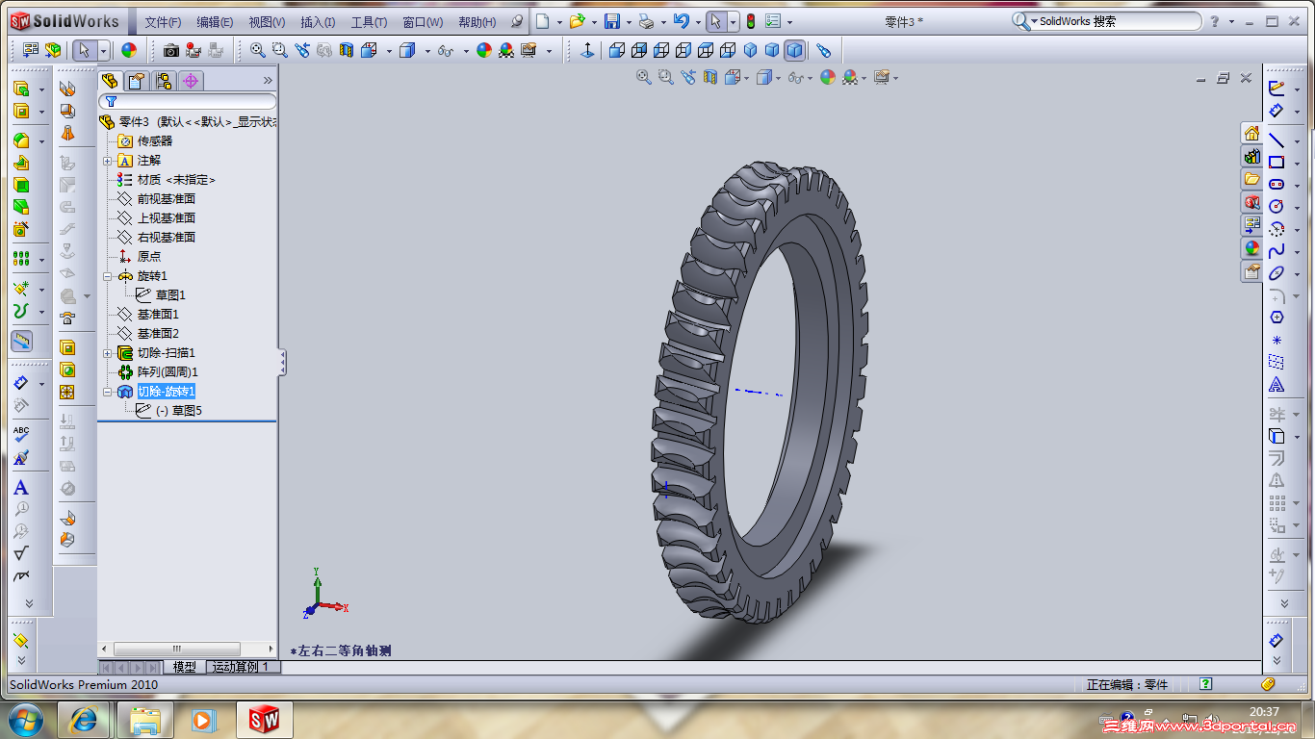Collapse the 切除-旋转1 feature node

108,392
